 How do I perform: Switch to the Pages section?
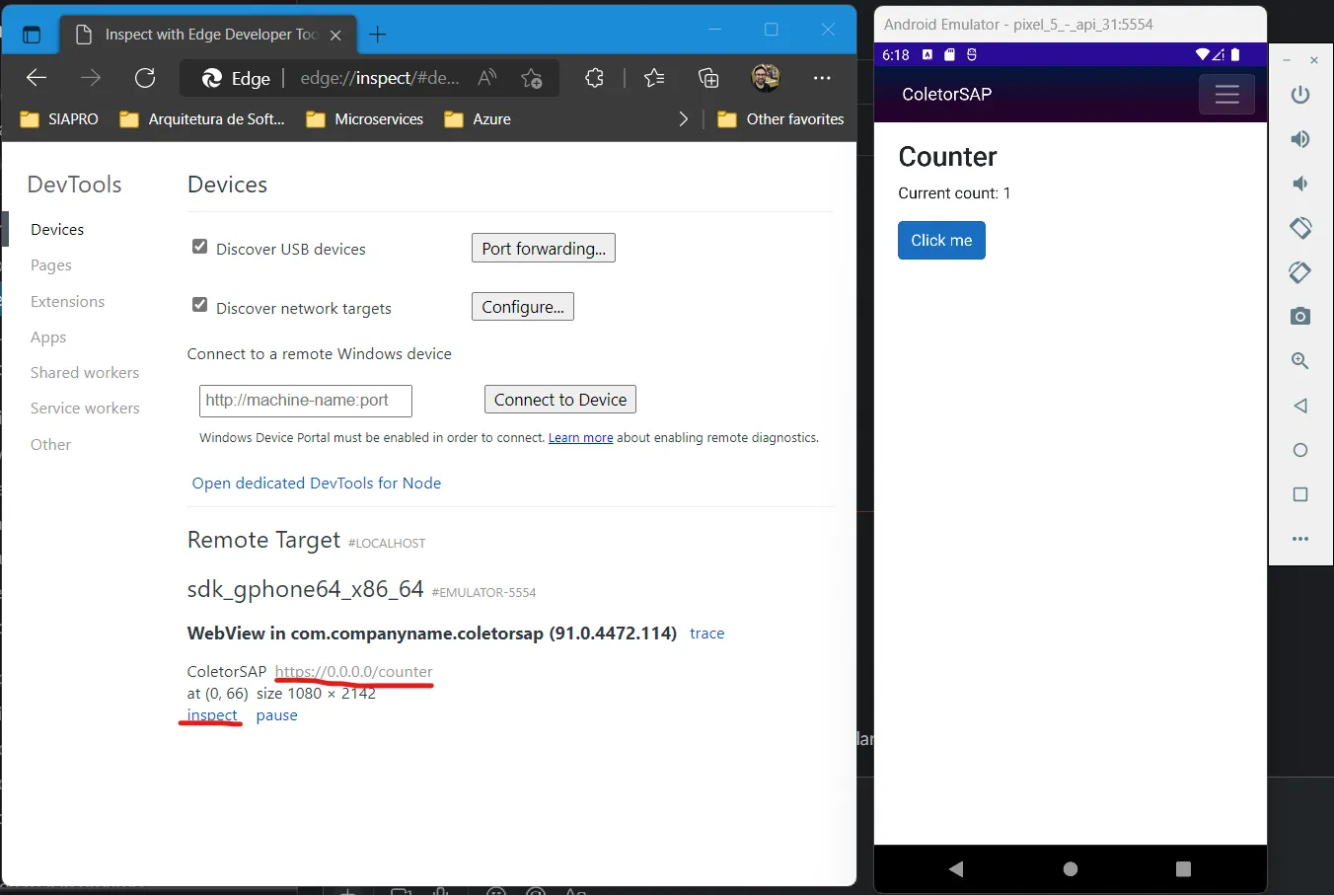click(51, 265)
